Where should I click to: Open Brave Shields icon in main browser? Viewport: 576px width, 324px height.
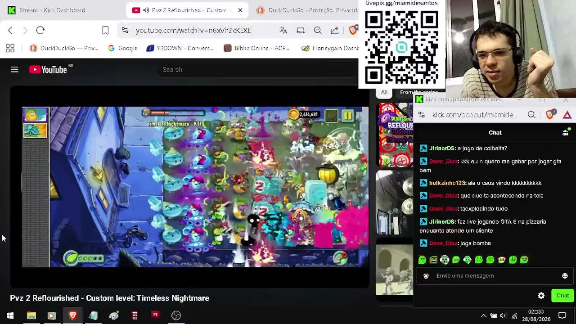353,30
